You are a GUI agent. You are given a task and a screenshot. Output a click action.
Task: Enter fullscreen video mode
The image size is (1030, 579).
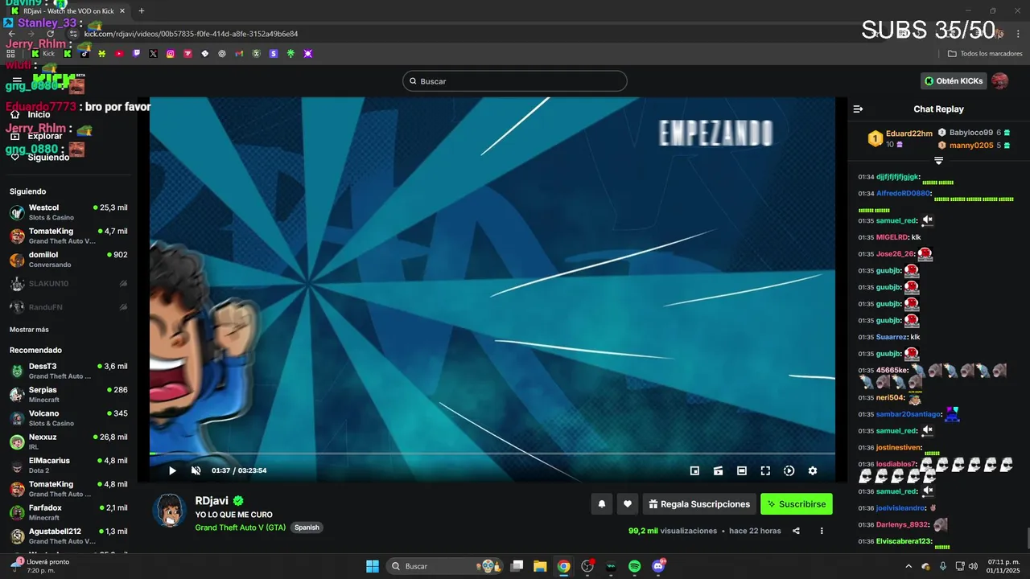point(765,471)
